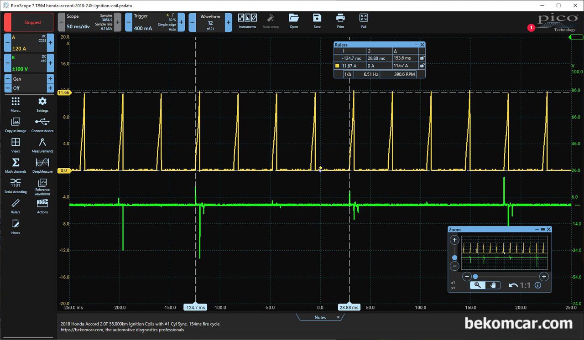Click the red notification badge
584x340 pixels.
point(531,28)
